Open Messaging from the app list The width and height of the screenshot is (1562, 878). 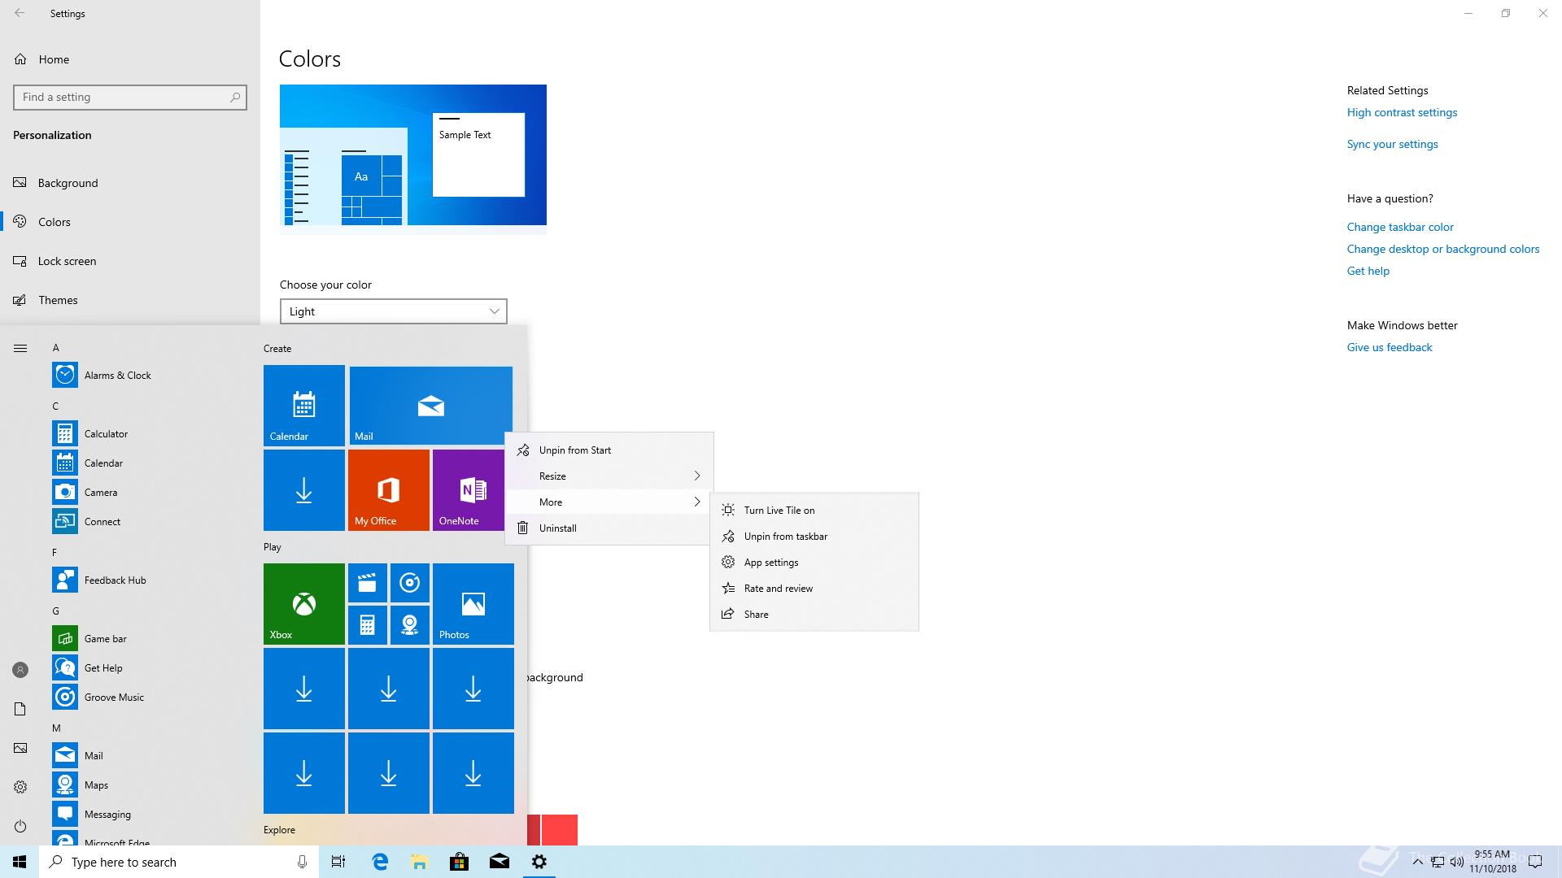[x=107, y=815]
